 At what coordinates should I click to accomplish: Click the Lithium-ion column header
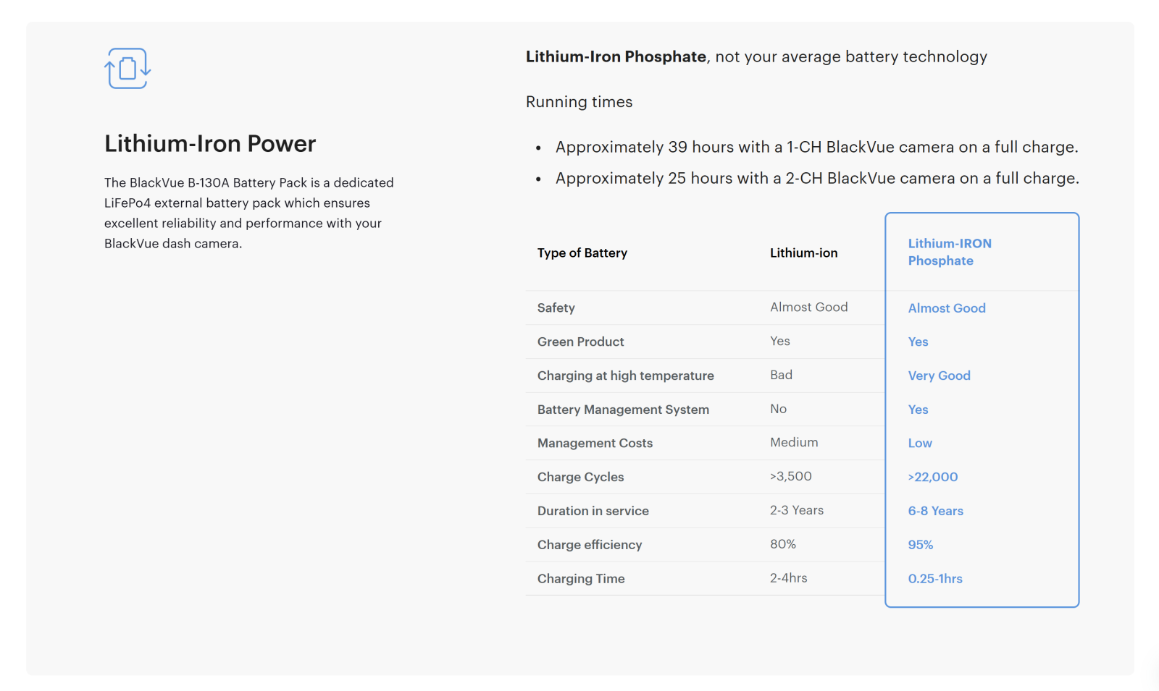803,253
